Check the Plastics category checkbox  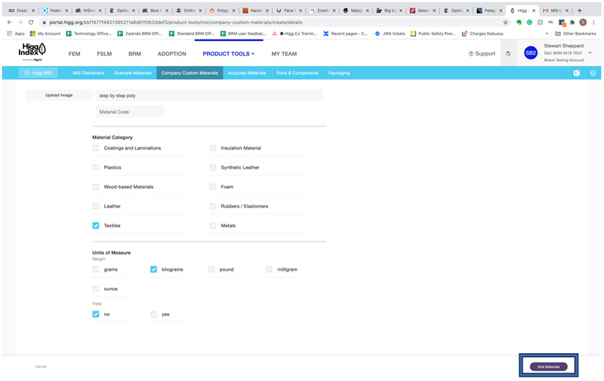pyautogui.click(x=96, y=167)
